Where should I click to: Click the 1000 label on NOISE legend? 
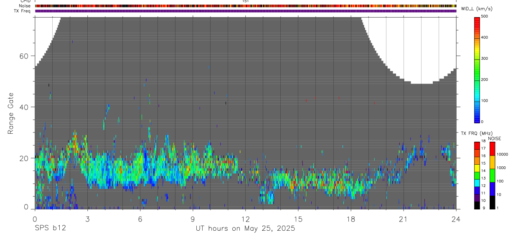[x=502, y=168]
